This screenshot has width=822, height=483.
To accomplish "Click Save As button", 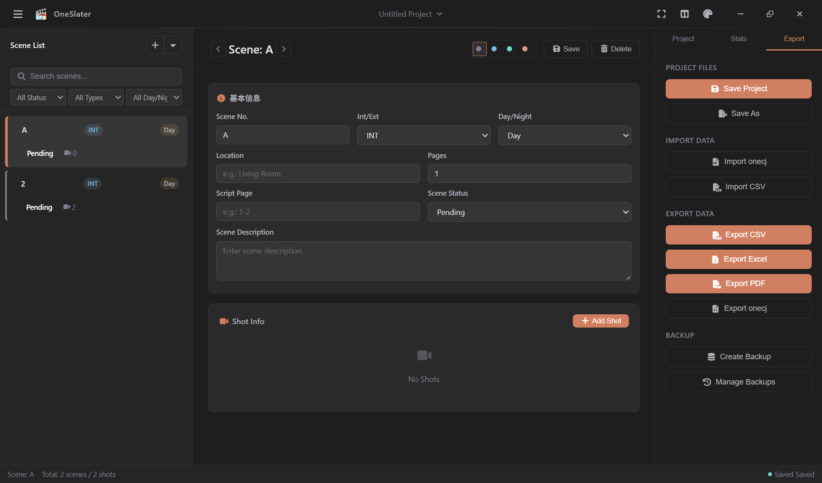I will [739, 113].
